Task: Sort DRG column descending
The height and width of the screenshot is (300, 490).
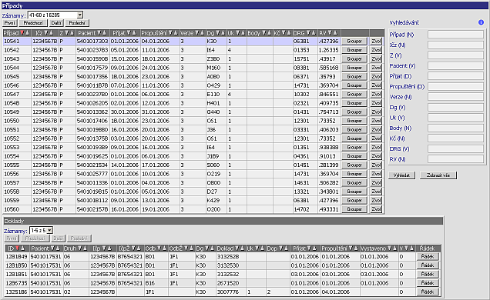Action: [309, 33]
